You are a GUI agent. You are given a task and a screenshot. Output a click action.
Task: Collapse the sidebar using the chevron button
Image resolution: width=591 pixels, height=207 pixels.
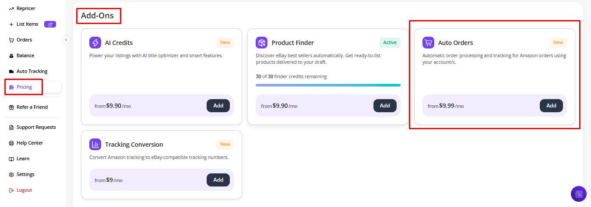coord(66,40)
